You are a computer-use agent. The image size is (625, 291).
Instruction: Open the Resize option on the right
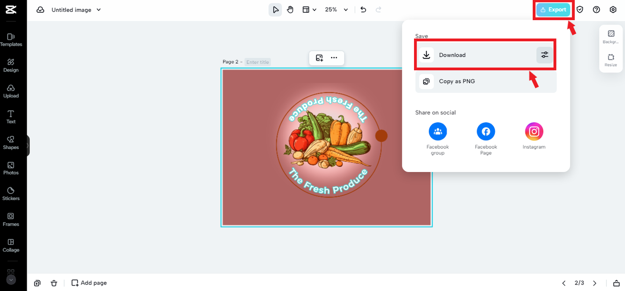(x=611, y=60)
